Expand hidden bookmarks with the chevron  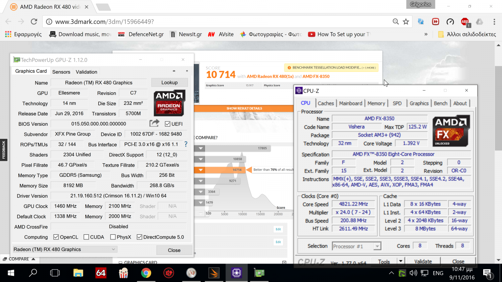[426, 34]
